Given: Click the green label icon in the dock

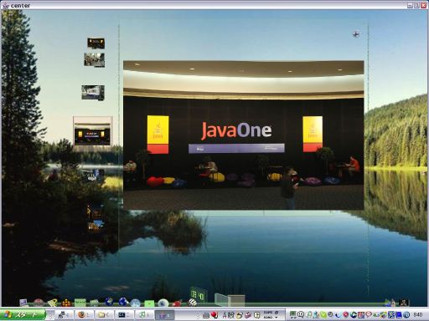Looking at the screenshot, I should [80, 303].
